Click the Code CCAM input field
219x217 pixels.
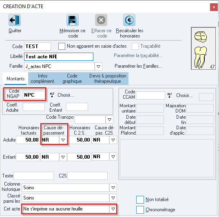tap(150, 95)
